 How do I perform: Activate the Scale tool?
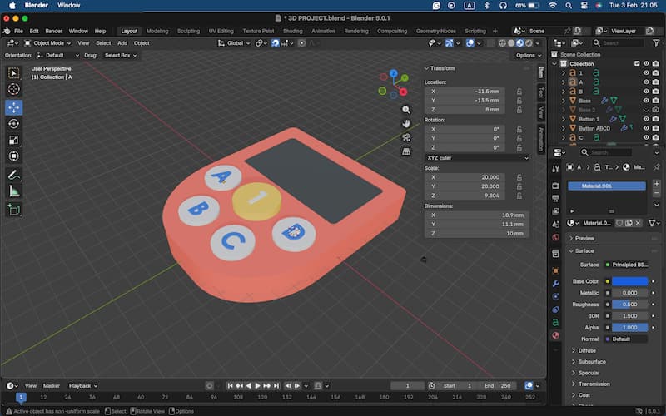click(14, 140)
